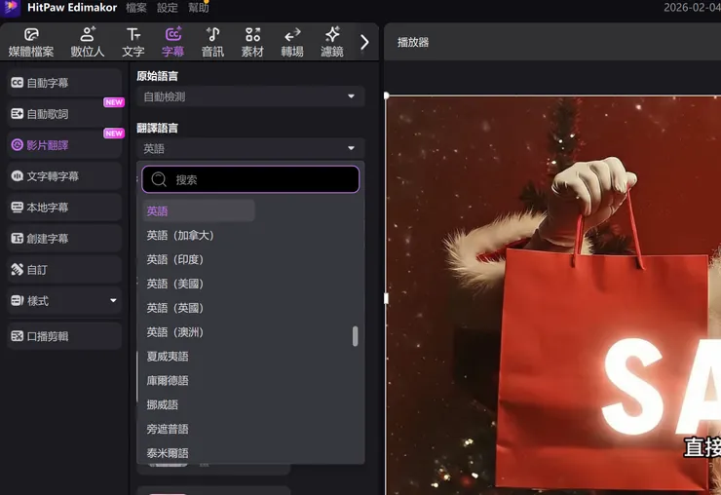
Task: Click the top-left resize handle of preview
Action: pos(386,95)
